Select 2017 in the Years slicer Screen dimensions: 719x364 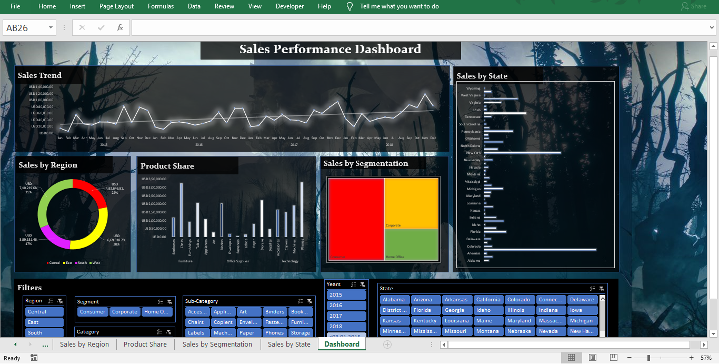tap(346, 315)
